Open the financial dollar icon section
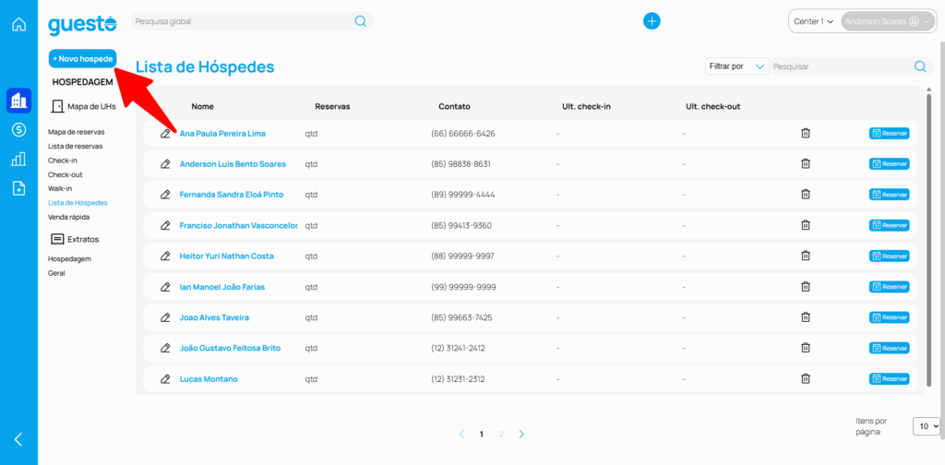This screenshot has height=465, width=945. point(18,129)
